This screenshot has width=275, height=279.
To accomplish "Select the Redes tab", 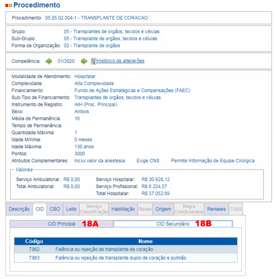I will 145,209.
